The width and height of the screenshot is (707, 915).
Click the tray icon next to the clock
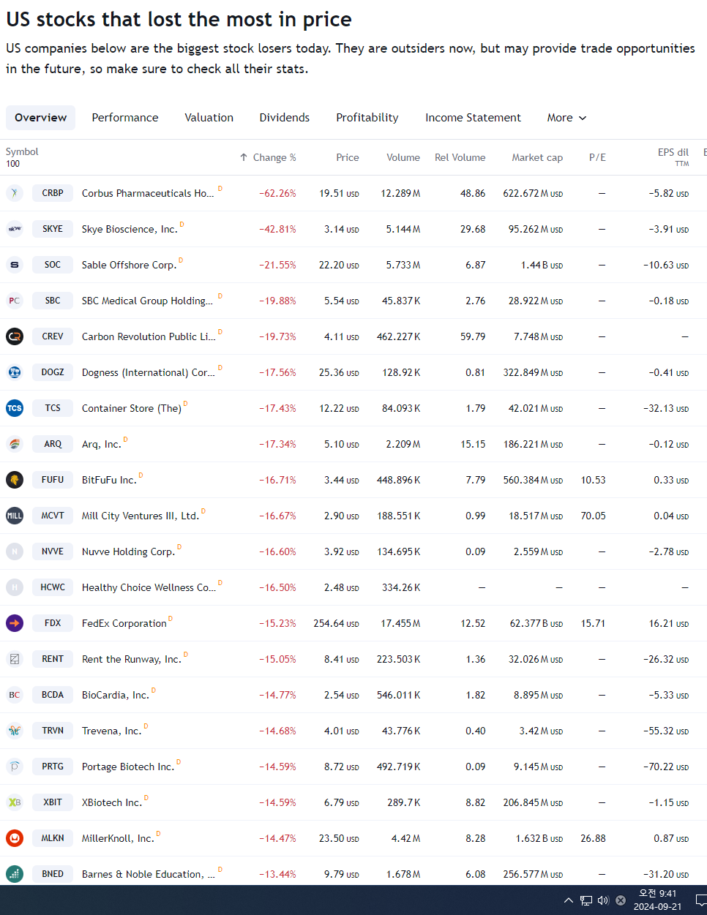click(621, 900)
